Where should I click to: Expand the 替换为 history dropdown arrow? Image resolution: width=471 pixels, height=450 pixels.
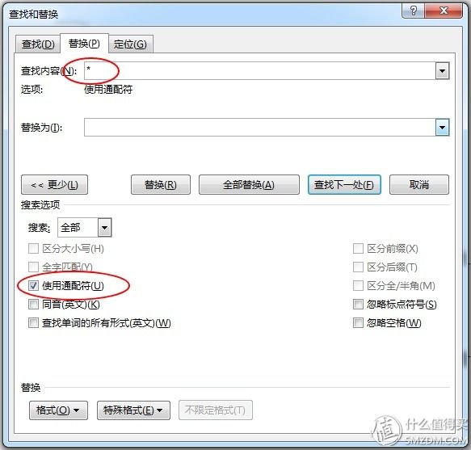tap(442, 128)
